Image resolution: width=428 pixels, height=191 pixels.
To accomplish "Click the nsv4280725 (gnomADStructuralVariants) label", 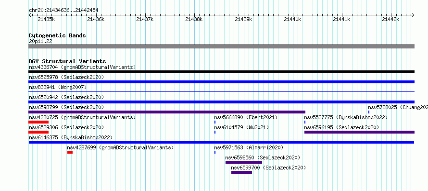I will tap(82, 117).
